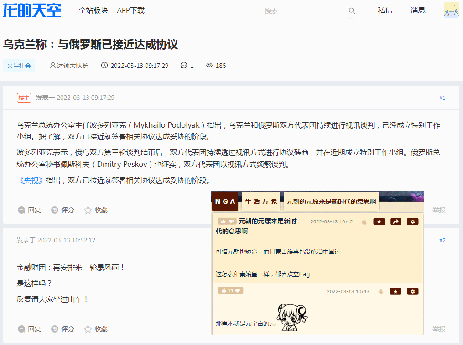The width and height of the screenshot is (463, 345).
Task: Click the view count eye icon
Action: [x=209, y=65]
